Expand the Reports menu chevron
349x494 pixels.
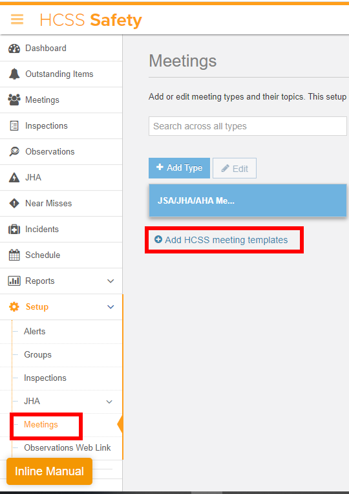(111, 281)
